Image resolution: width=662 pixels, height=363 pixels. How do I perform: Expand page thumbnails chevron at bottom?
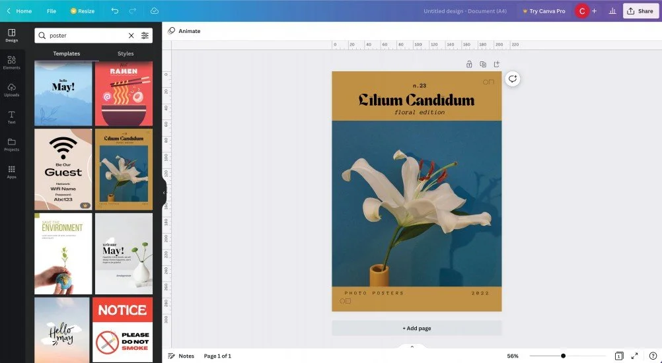412,346
